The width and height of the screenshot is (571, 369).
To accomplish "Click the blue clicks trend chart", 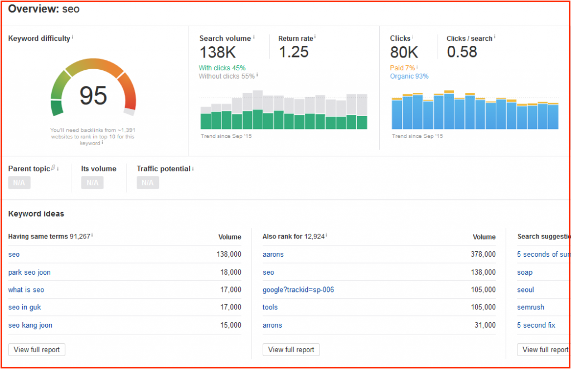I will click(x=475, y=110).
